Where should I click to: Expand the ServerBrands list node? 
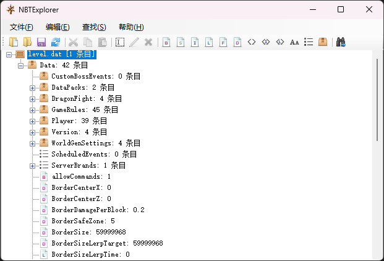[x=32, y=166]
